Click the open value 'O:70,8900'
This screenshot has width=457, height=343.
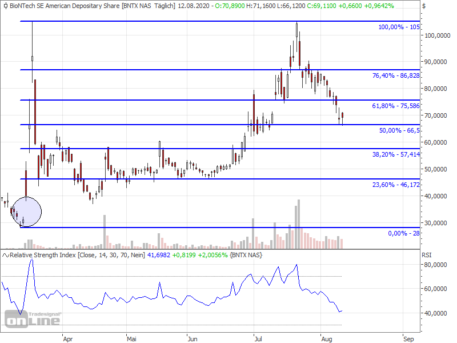tap(230, 6)
